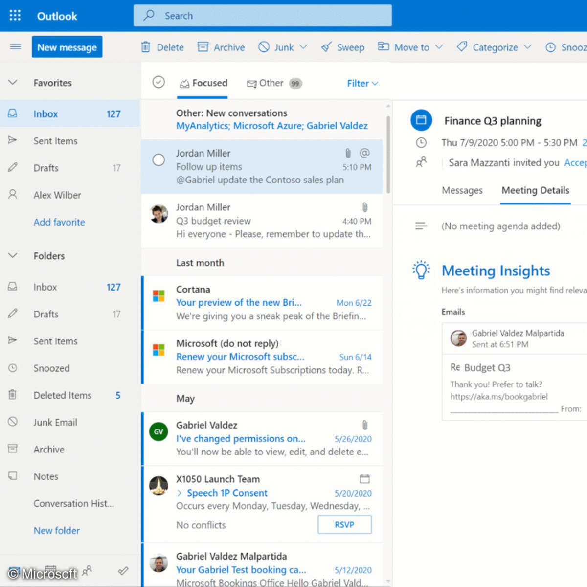Image resolution: width=587 pixels, height=587 pixels.
Task: RSVP to the Speech 1P Consent meeting
Action: tap(344, 524)
